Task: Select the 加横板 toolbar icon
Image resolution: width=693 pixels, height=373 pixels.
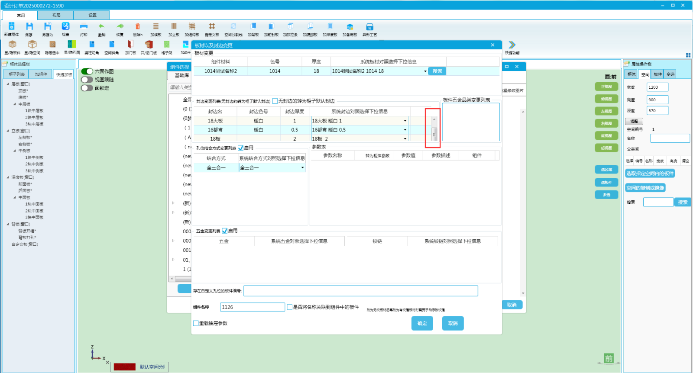Action: (x=156, y=27)
